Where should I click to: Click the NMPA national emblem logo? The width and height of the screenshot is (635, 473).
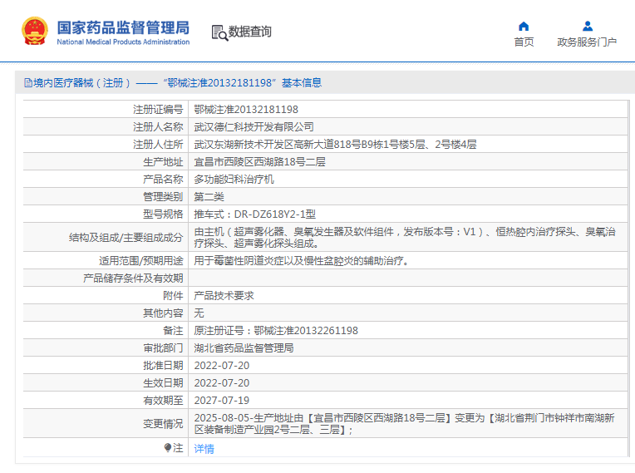coord(34,31)
